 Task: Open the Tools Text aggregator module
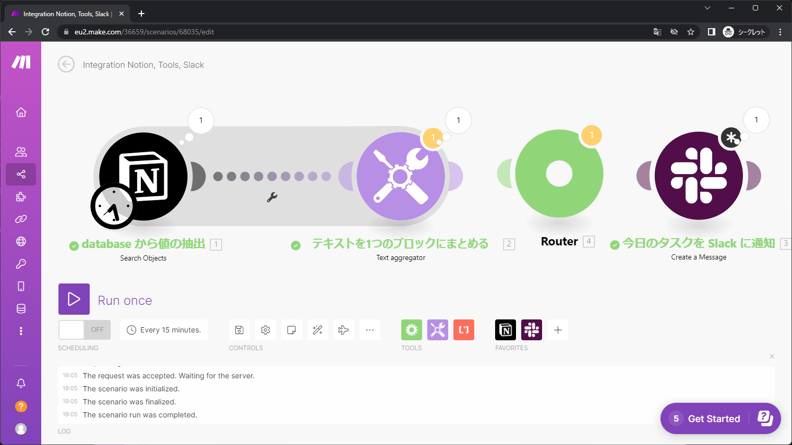click(401, 176)
